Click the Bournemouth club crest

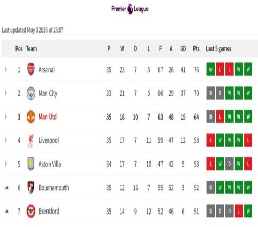(x=31, y=188)
